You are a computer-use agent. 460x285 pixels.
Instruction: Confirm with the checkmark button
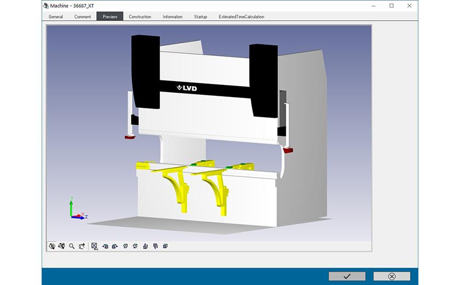347,276
